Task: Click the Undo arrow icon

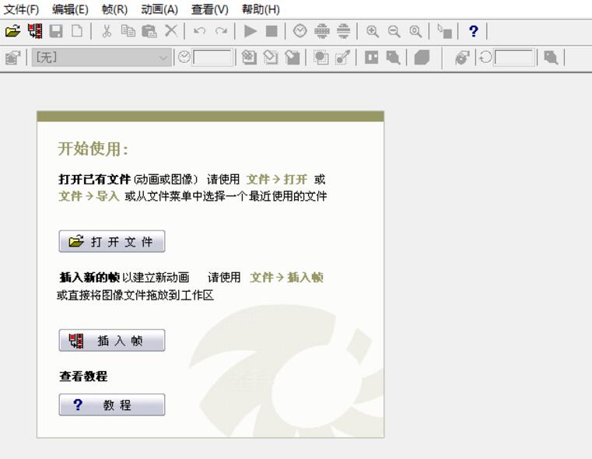Action: (x=199, y=31)
